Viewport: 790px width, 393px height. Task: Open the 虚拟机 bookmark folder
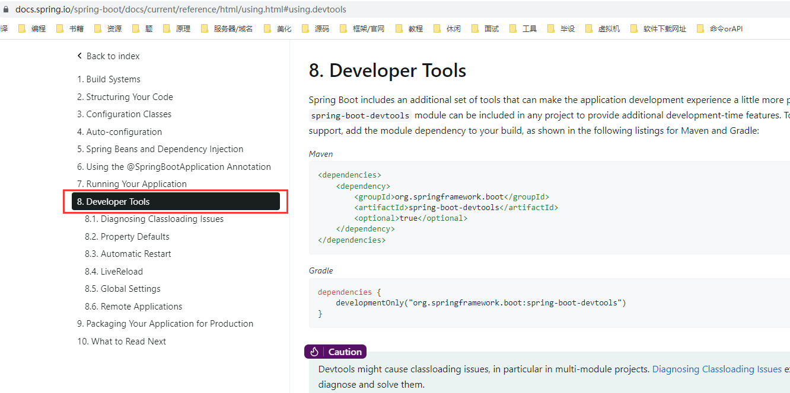tap(603, 28)
